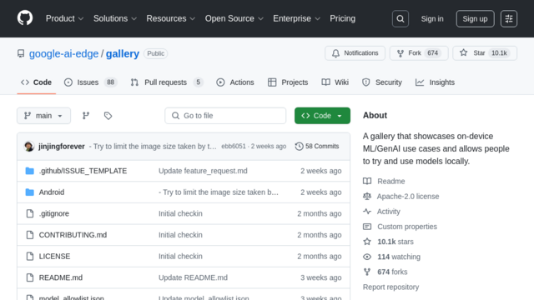Open the Pricing page
This screenshot has height=300, width=534.
342,18
